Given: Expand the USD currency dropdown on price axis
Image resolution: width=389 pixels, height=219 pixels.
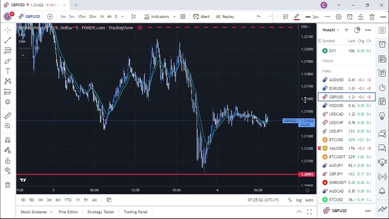Looking at the screenshot, I should click(305, 27).
